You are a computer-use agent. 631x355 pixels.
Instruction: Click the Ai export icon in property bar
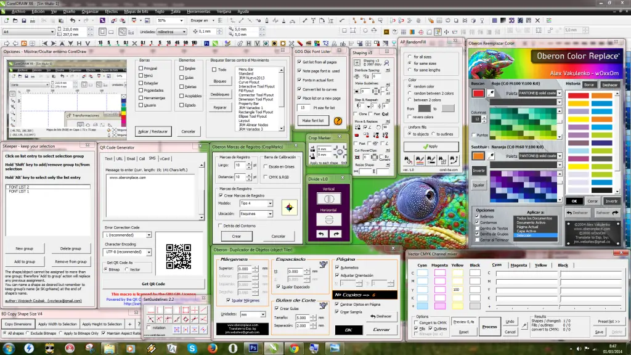point(386,31)
